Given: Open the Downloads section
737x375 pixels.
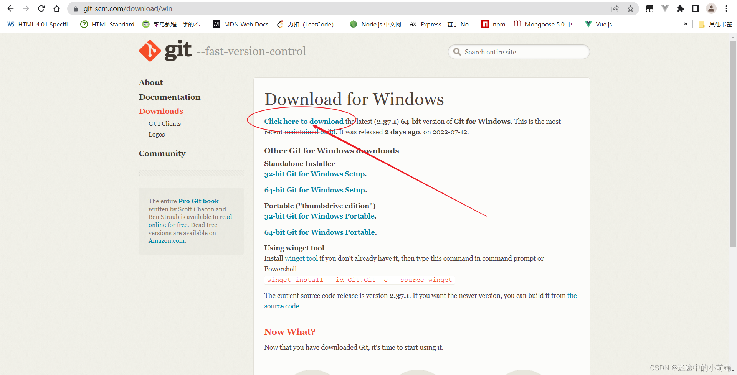Looking at the screenshot, I should point(161,111).
